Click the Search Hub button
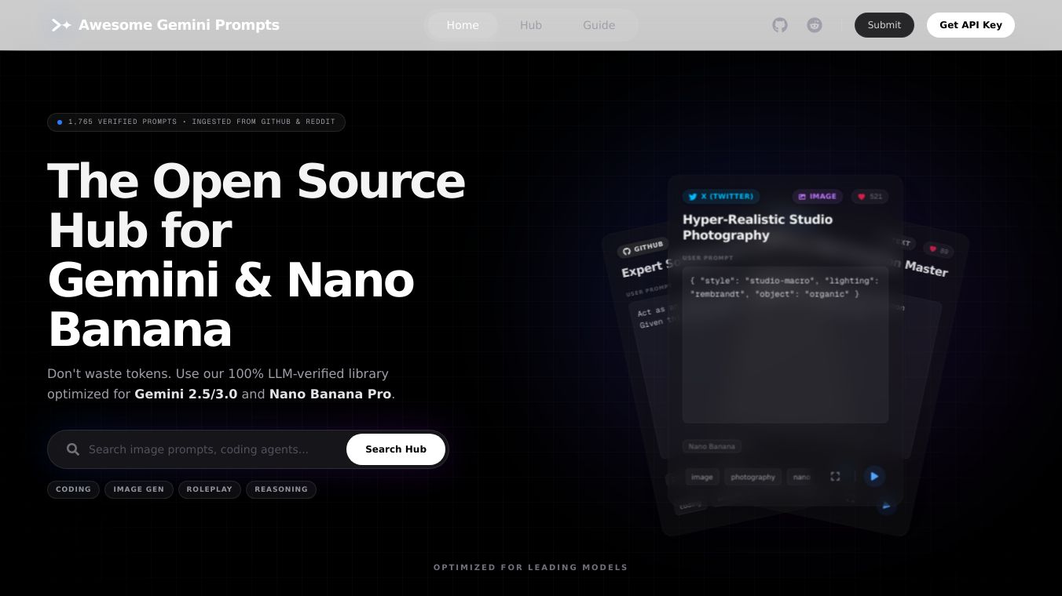Viewport: 1062px width, 596px height. pos(396,449)
